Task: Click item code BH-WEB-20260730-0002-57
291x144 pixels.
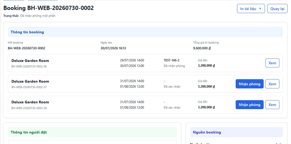Action: (29, 87)
